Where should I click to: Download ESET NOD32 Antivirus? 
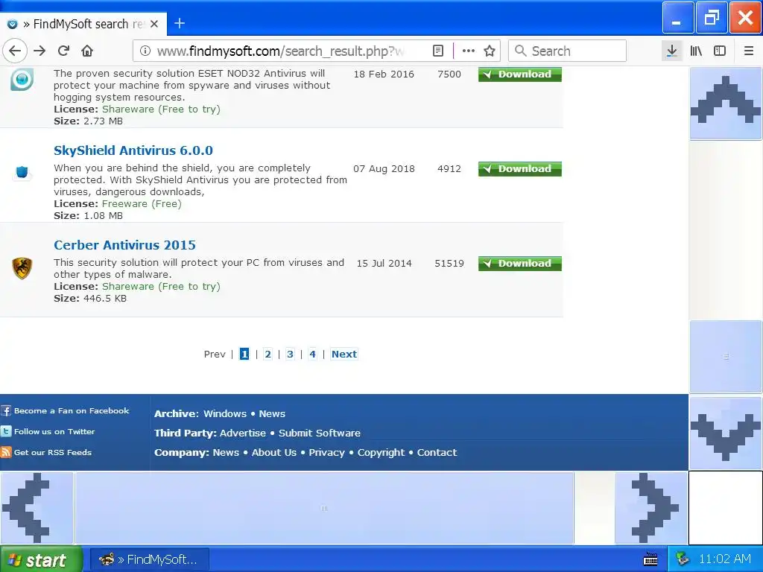(519, 74)
